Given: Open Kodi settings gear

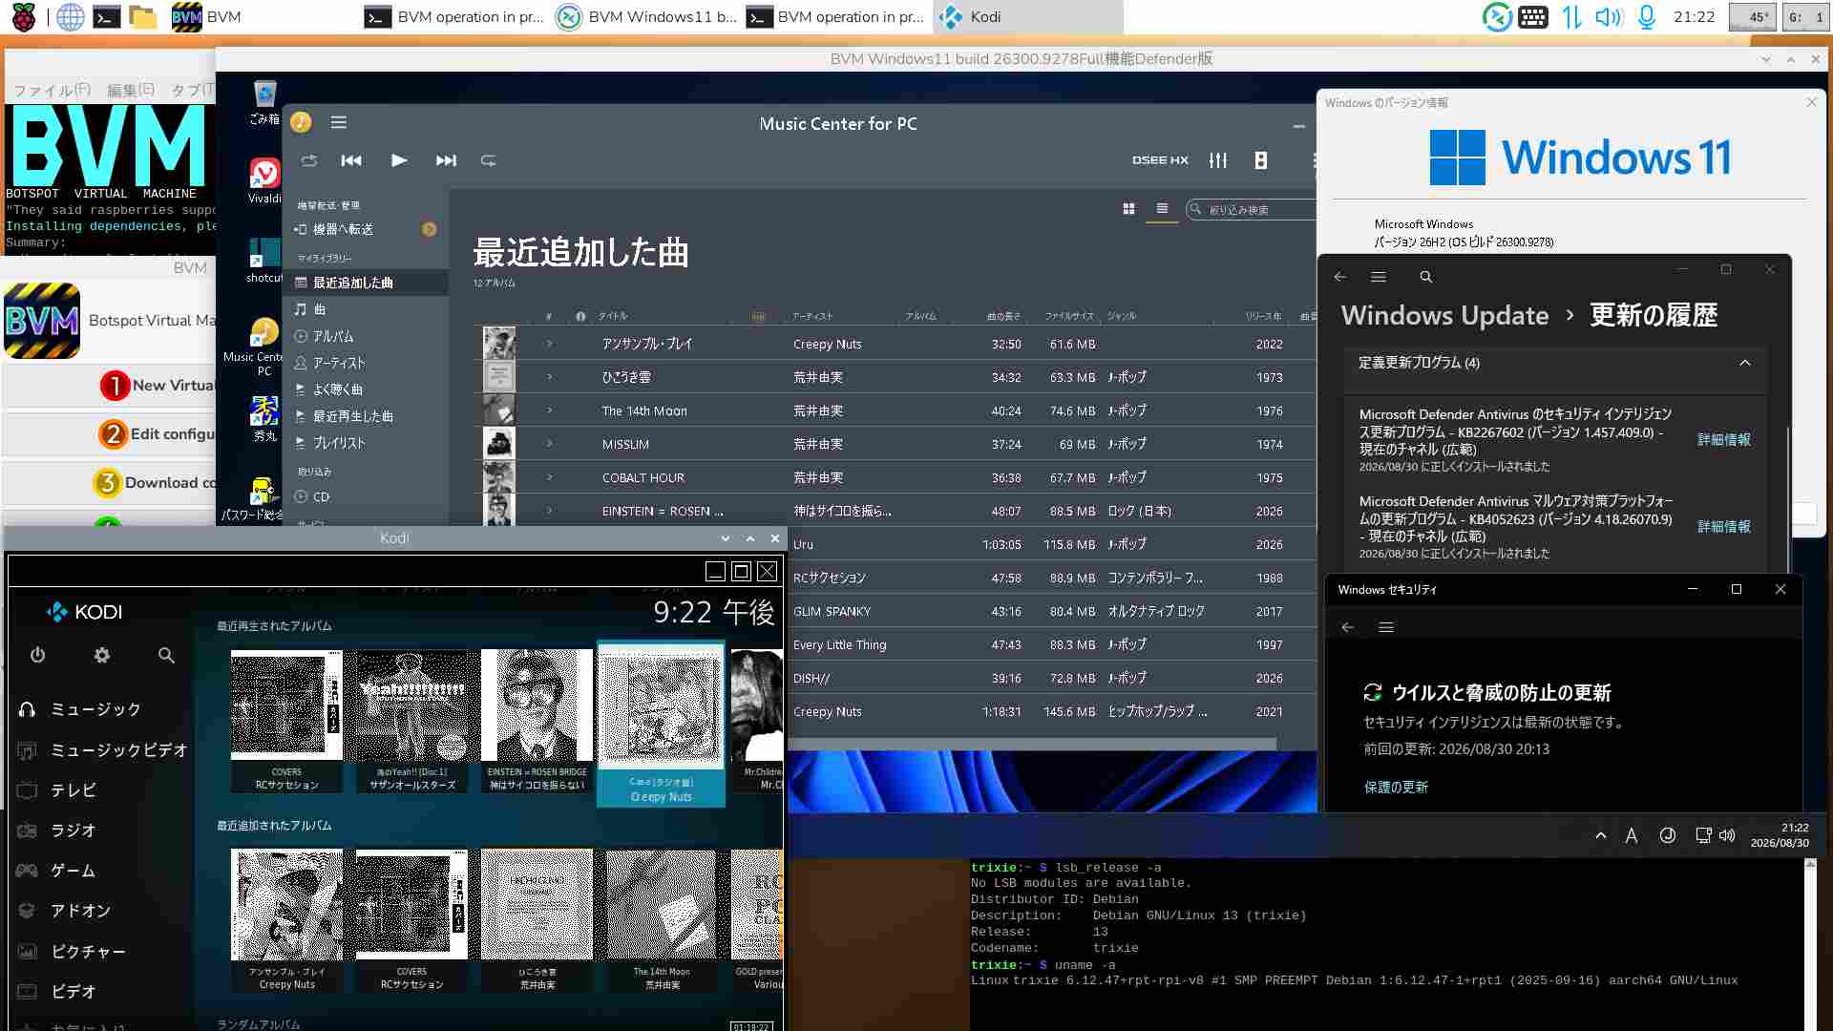Looking at the screenshot, I should coord(102,655).
